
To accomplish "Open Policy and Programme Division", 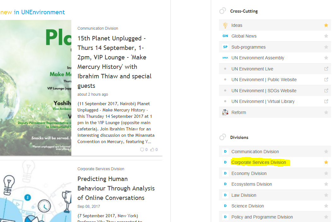I will [262, 217].
